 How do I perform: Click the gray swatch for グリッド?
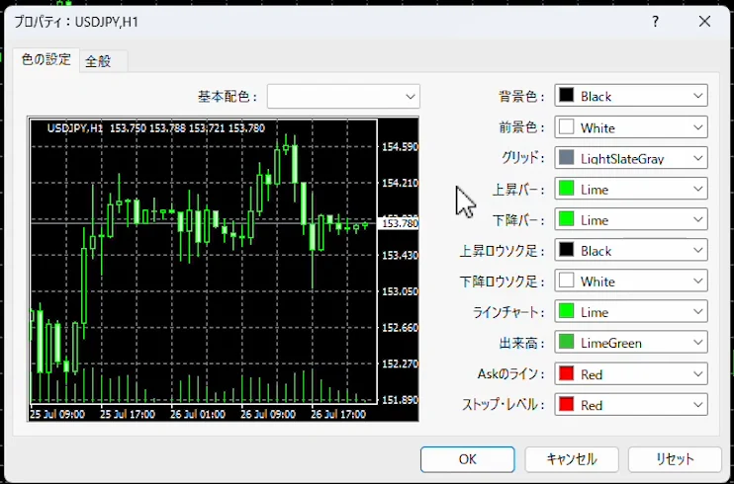567,158
